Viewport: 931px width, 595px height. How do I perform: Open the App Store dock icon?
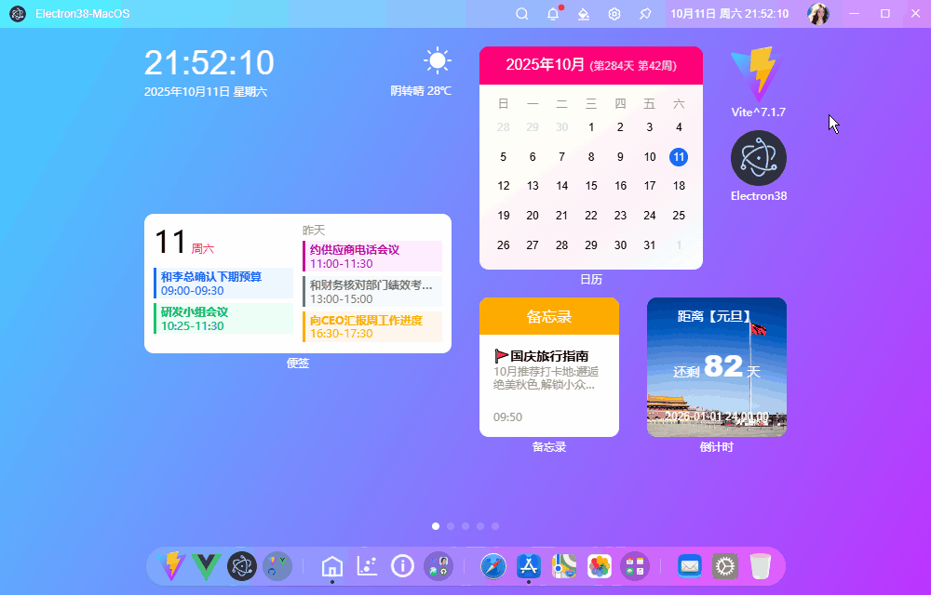pos(529,566)
